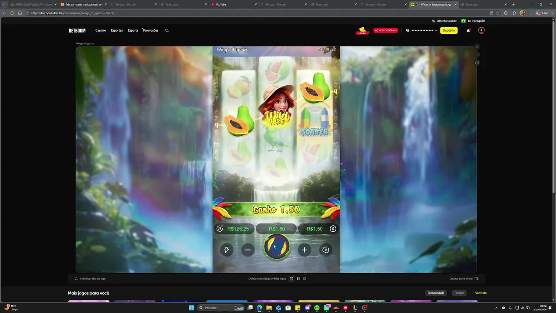Open Microsoft Edge from taskbar
Screen dimensions: 556x313
(x=260, y=308)
